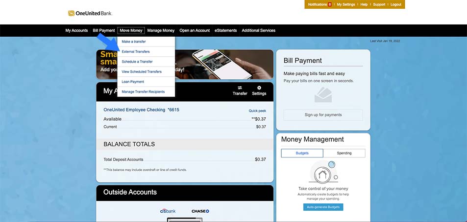This screenshot has height=222, width=467.
Task: Click the bill envelope icon in Bill Payment
Action: (323, 95)
